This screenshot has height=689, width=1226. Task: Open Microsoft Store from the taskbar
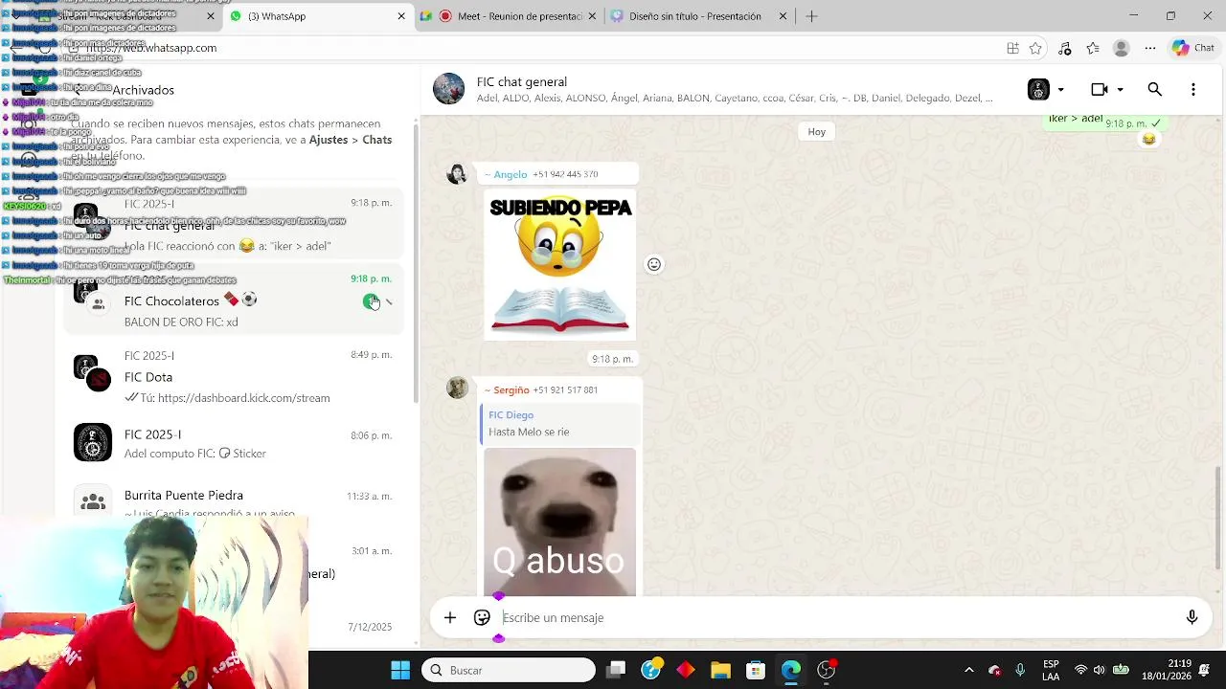click(x=756, y=670)
